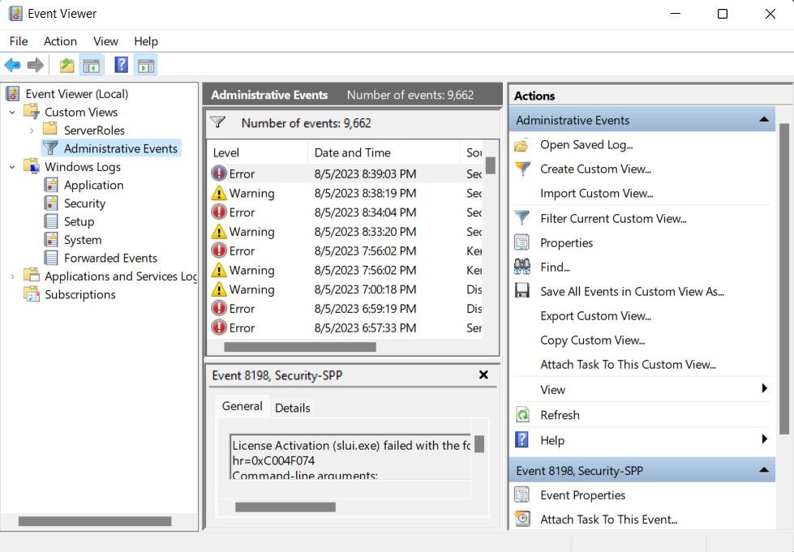The height and width of the screenshot is (552, 794).
Task: Switch to the Details tab
Action: pos(292,408)
